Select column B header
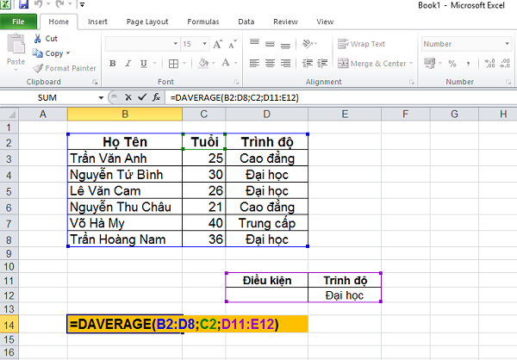The width and height of the screenshot is (517, 360). pos(125,115)
